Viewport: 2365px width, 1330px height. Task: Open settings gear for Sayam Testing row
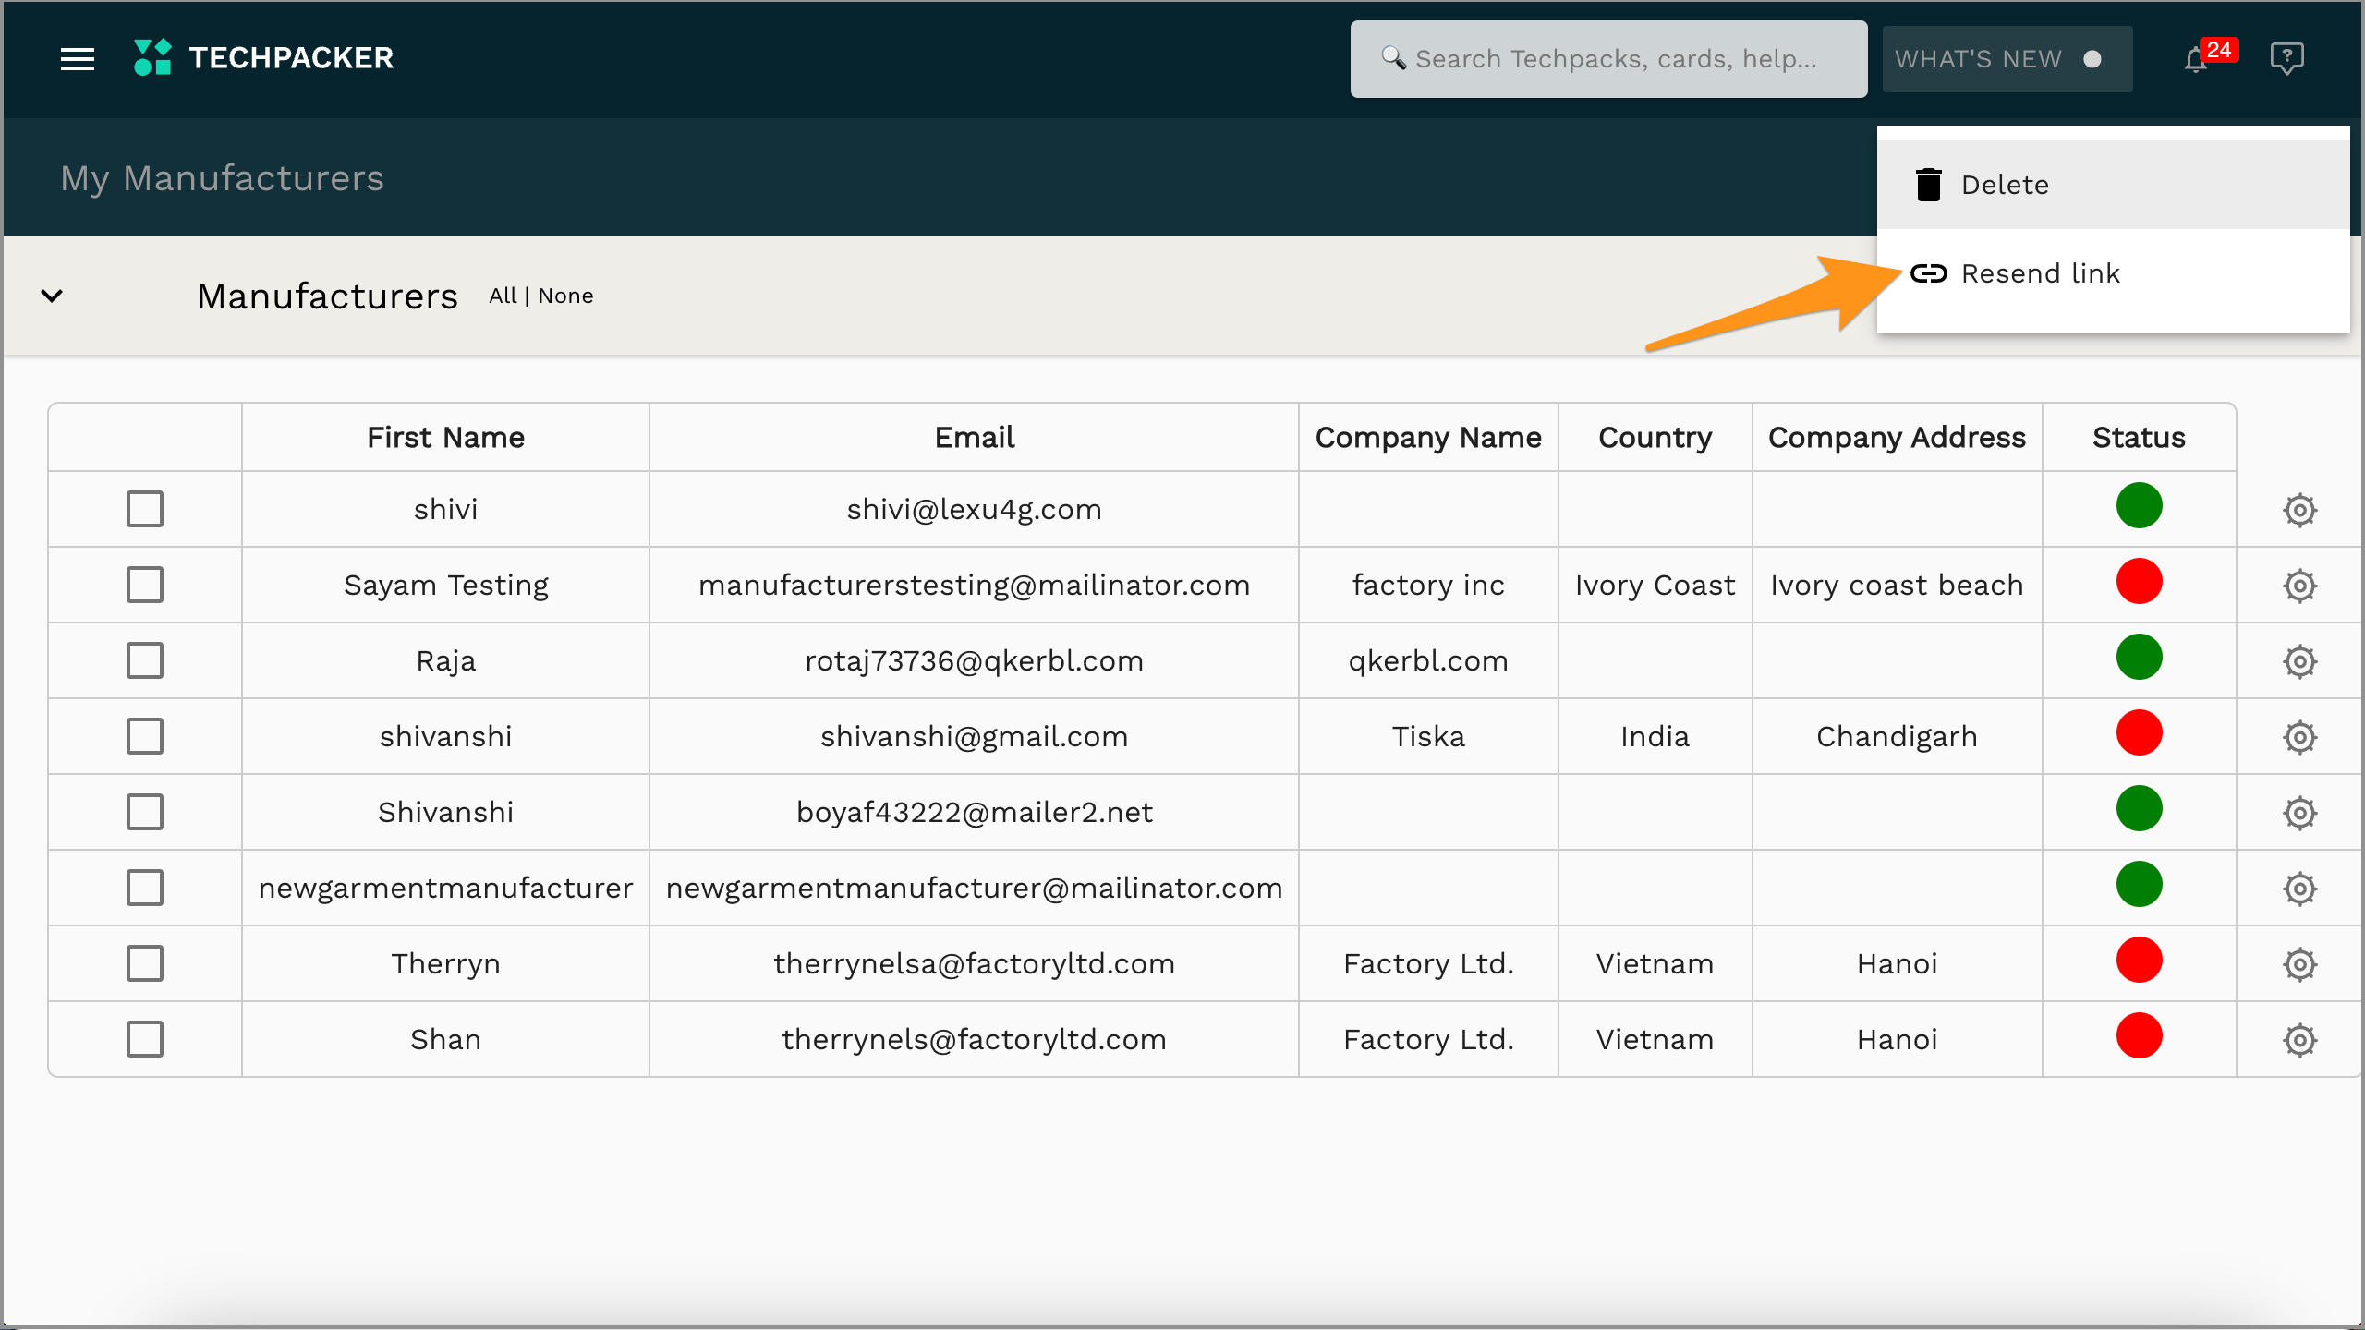click(x=2299, y=586)
